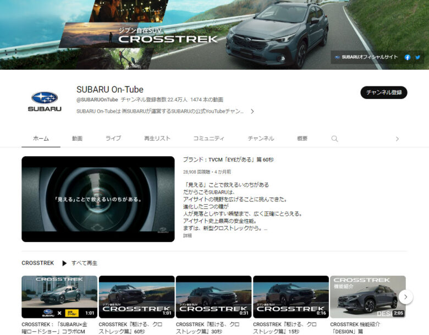Click すべて再生 play all link
The height and width of the screenshot is (335, 429).
coord(84,263)
